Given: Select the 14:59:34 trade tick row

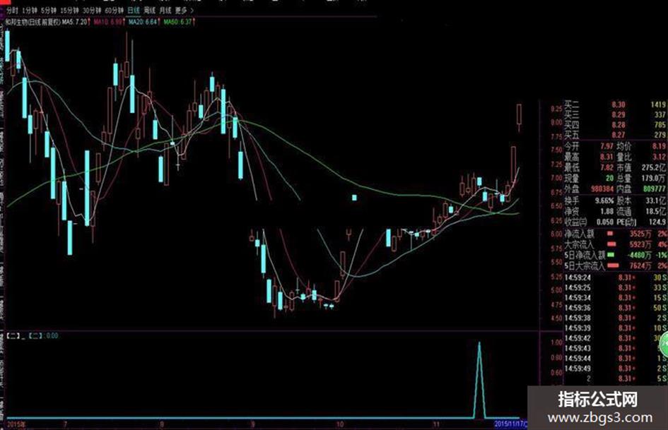Looking at the screenshot, I should pyautogui.click(x=615, y=297).
